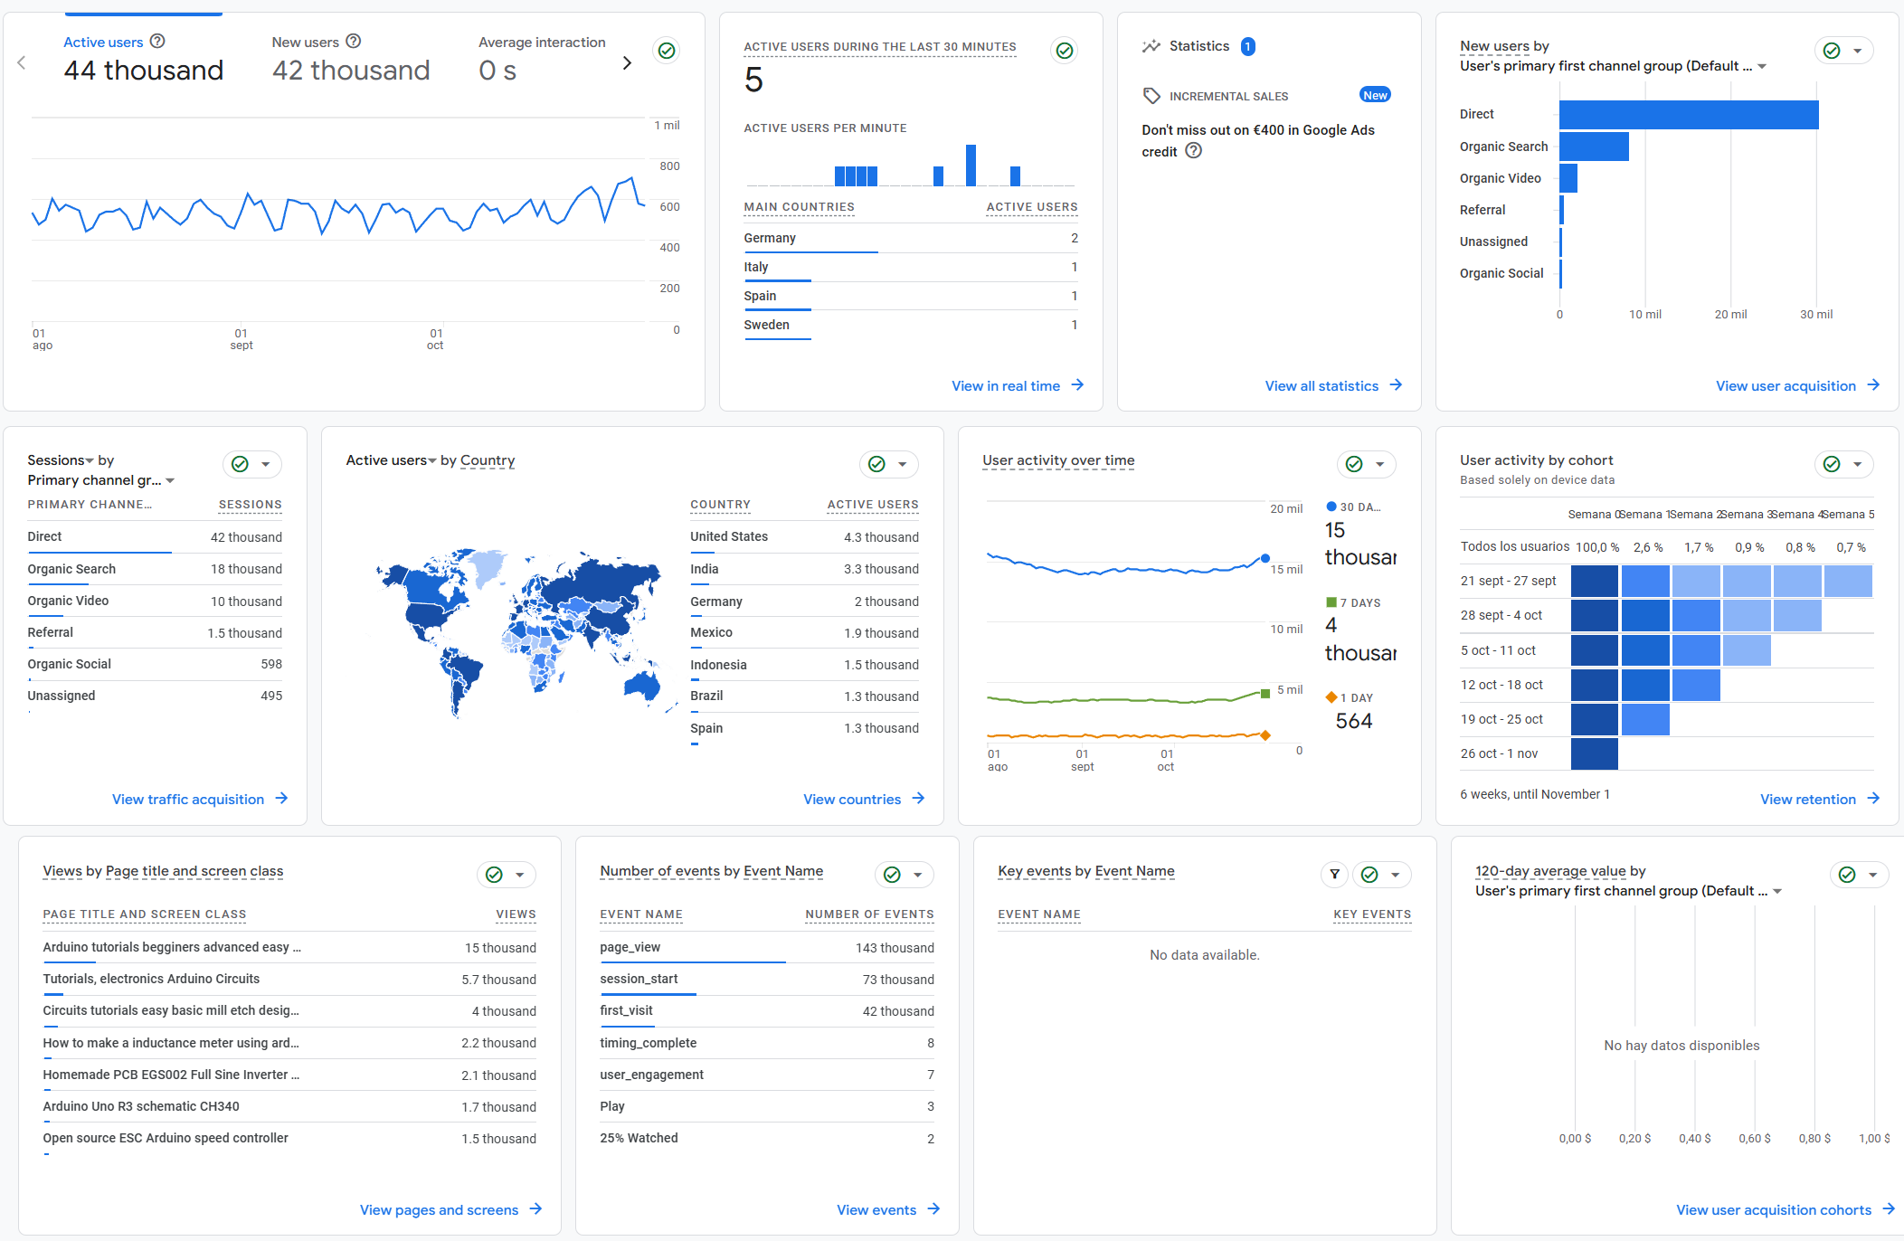Click help icon beside New users metric

354,41
